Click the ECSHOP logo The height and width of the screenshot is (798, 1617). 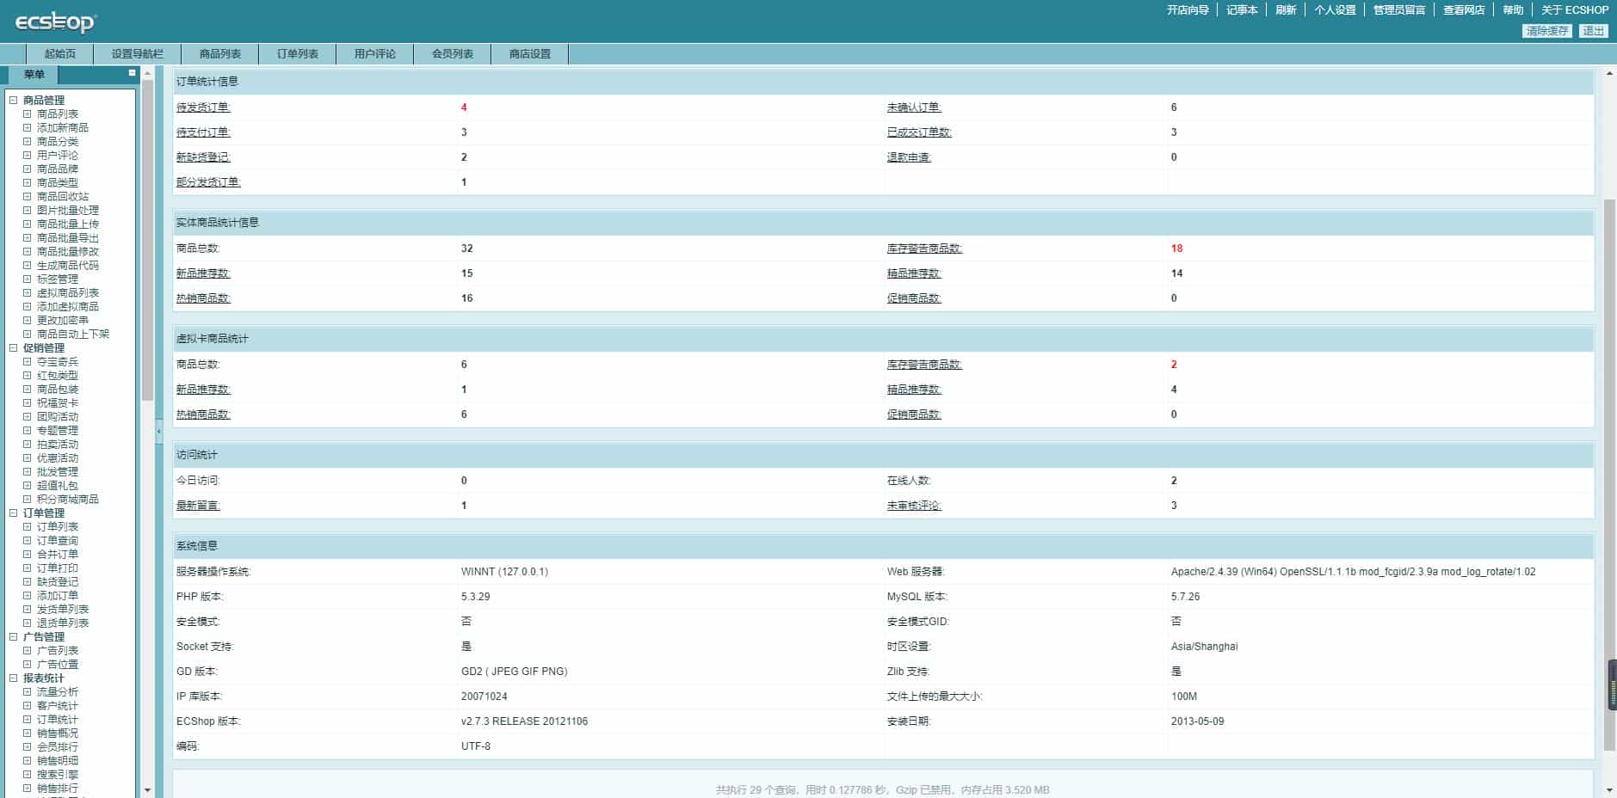pyautogui.click(x=53, y=23)
